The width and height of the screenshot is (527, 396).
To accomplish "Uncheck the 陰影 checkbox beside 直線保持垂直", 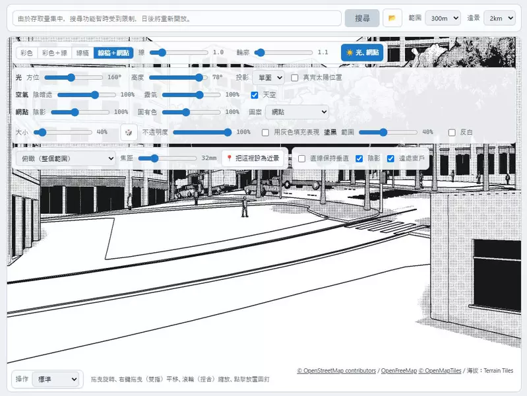I will (359, 158).
